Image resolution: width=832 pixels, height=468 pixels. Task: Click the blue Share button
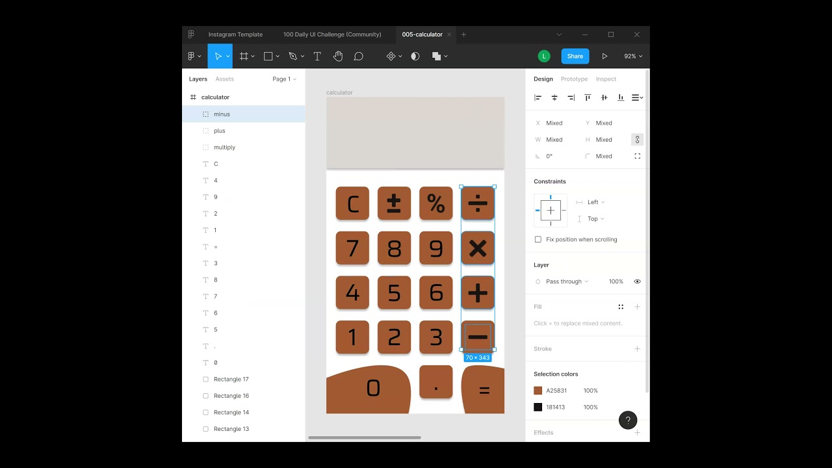click(575, 57)
